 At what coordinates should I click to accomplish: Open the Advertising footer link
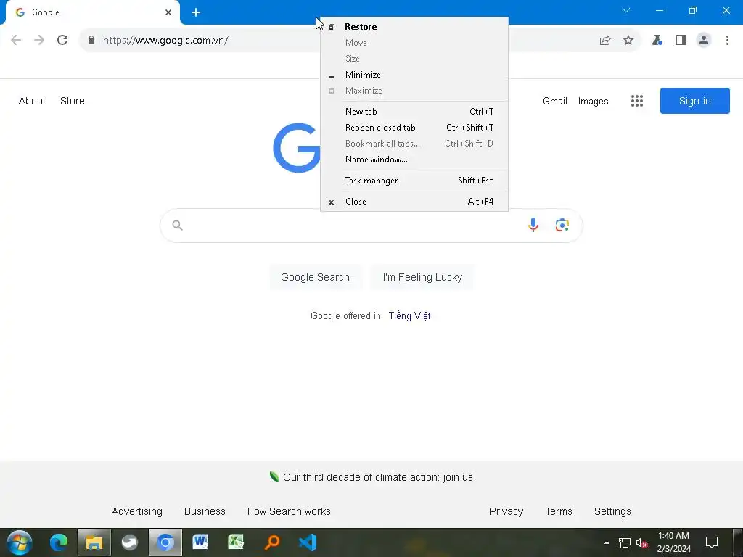tap(137, 511)
